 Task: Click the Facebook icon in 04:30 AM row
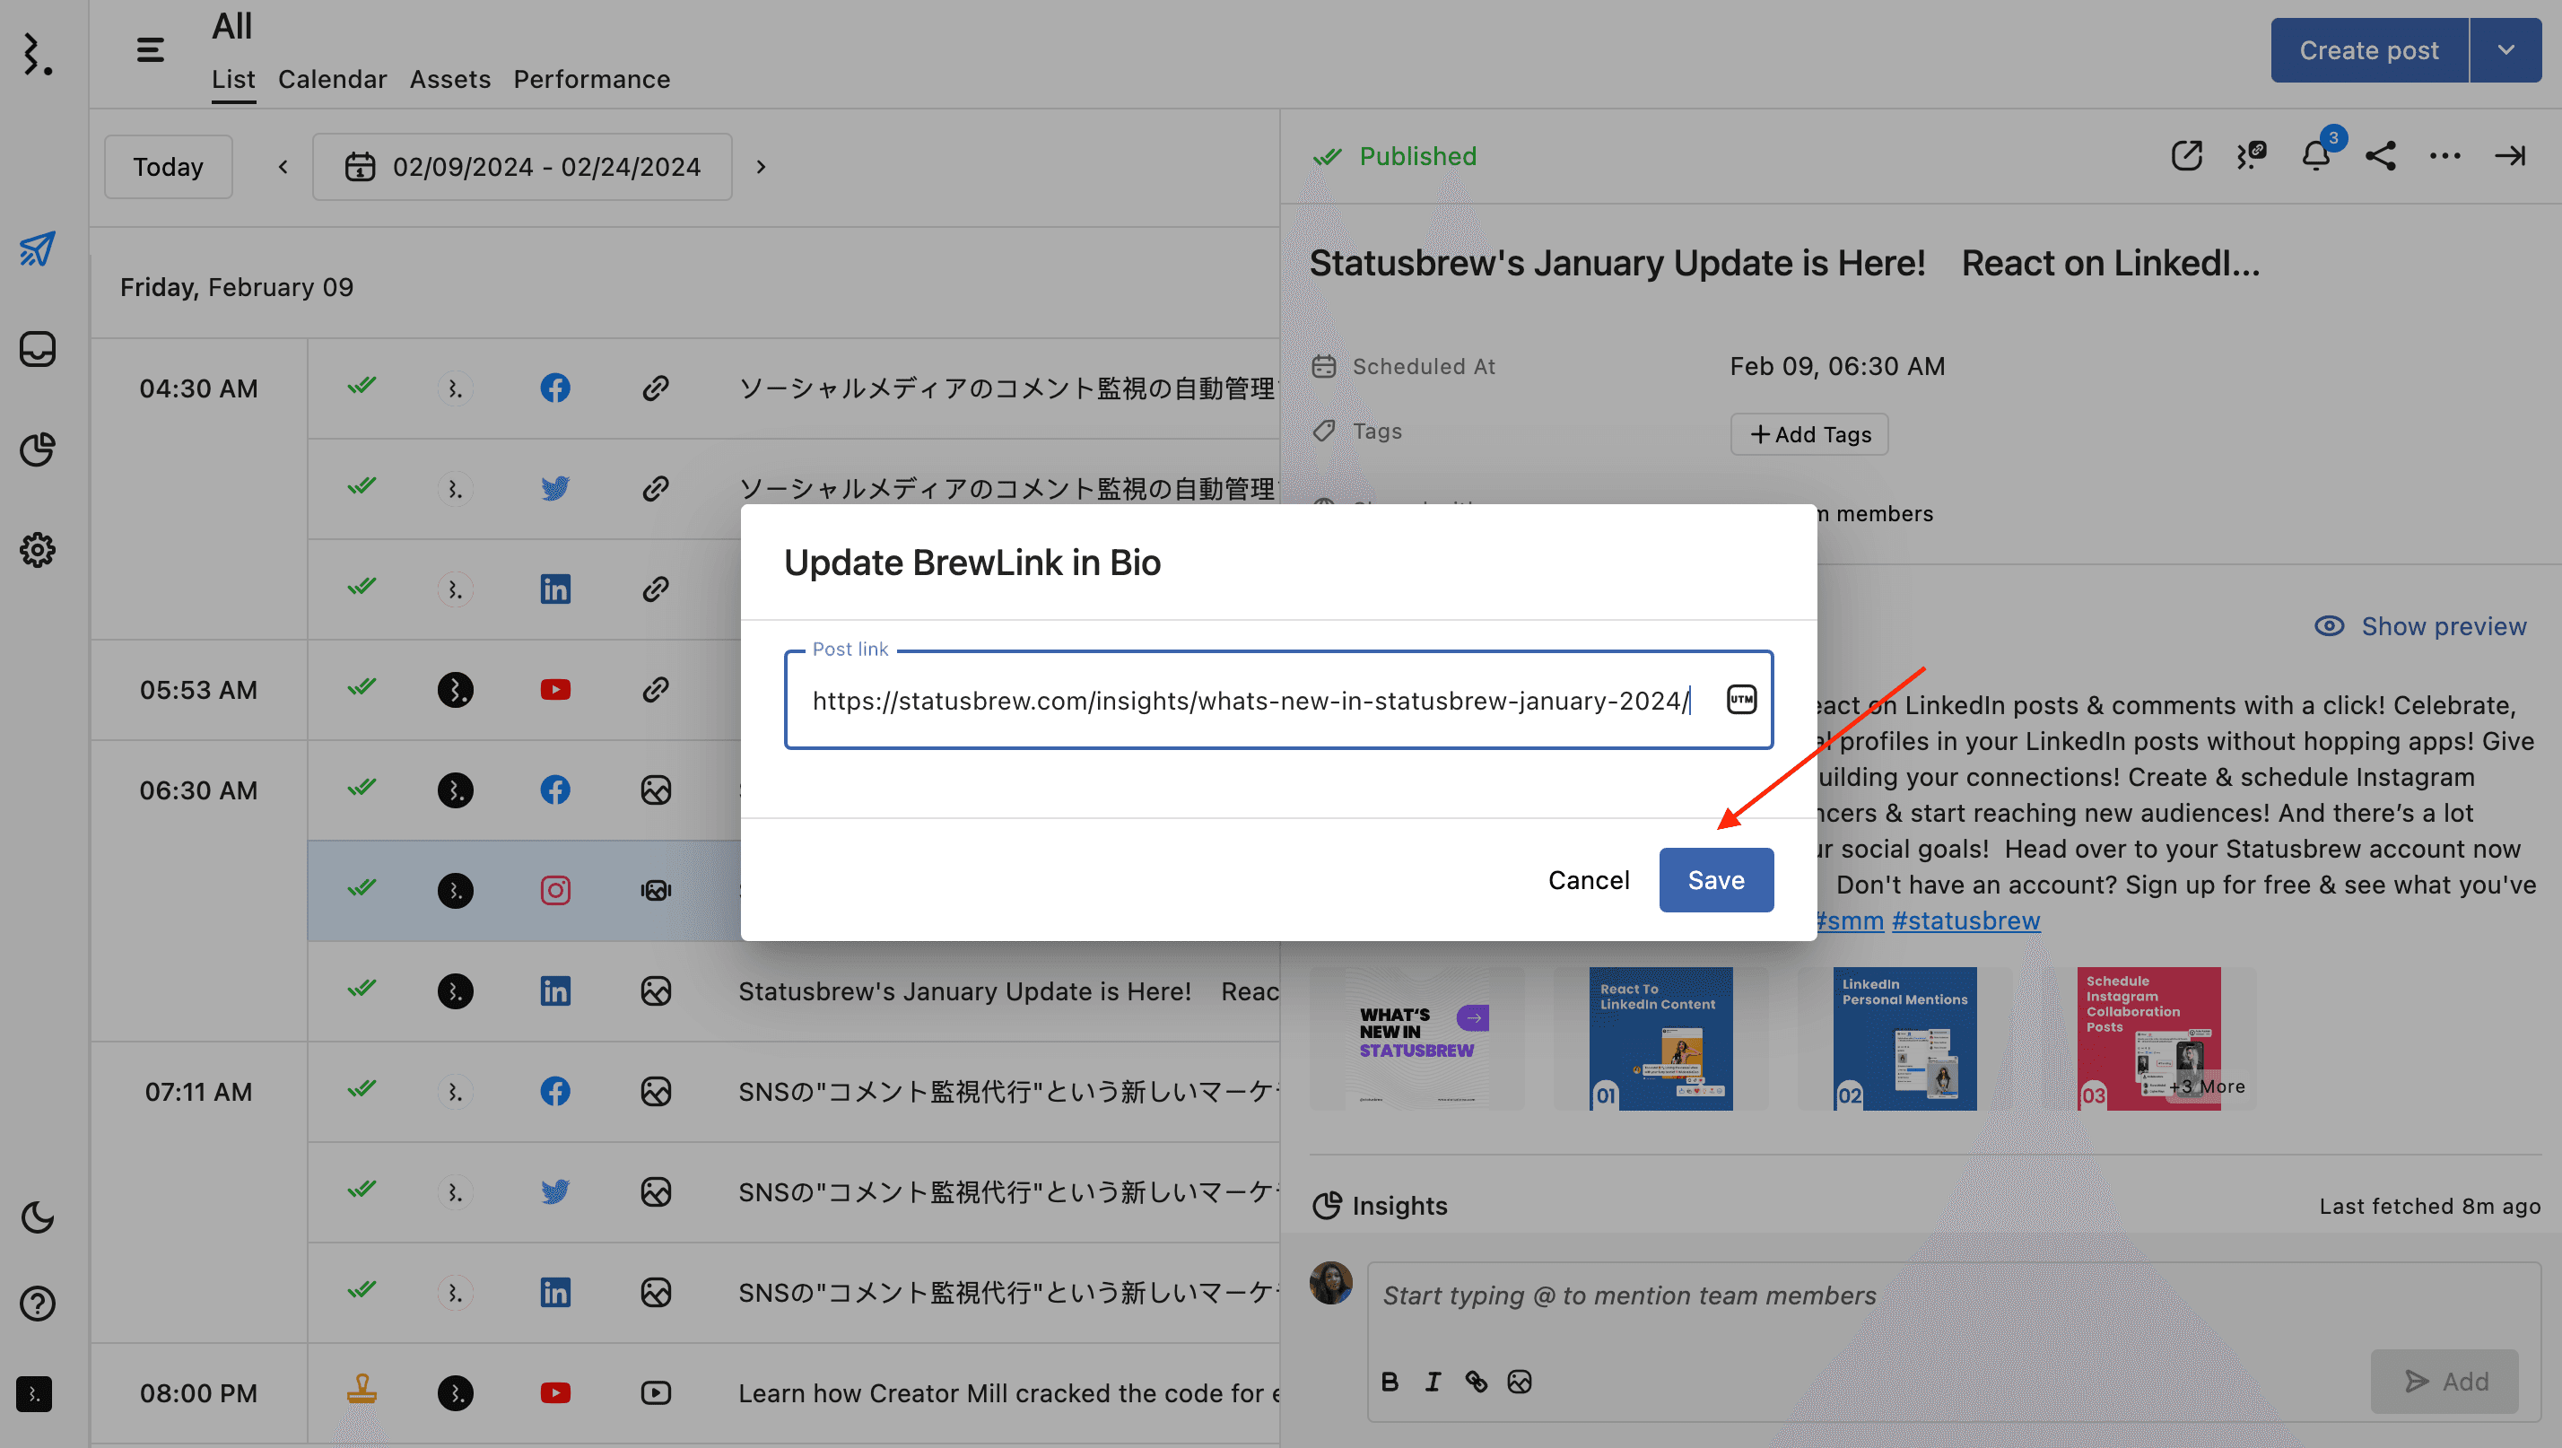[x=555, y=388]
